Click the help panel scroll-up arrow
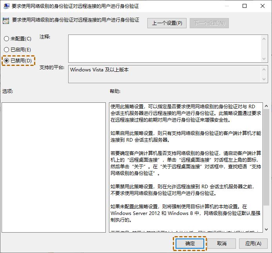Image resolution: width=272 pixels, height=253 pixels. tap(266, 106)
